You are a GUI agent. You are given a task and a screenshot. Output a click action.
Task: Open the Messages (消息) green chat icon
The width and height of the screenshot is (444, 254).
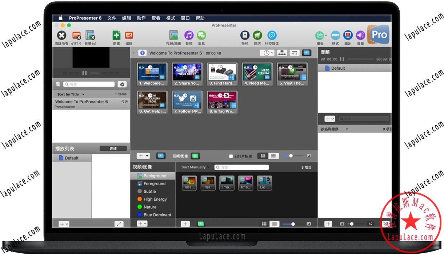coord(201,35)
